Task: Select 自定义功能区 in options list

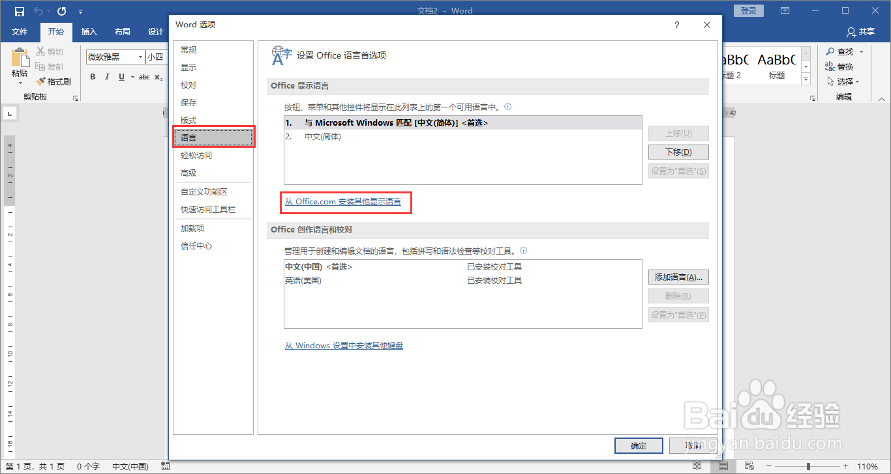Action: point(213,192)
